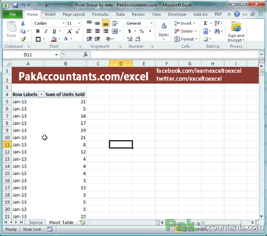Click the Format Painter brush icon
The height and width of the screenshot is (236, 267).
pos(23,39)
